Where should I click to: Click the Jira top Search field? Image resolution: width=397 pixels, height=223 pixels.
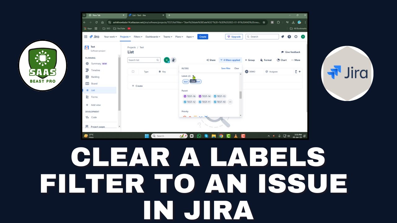point(262,37)
